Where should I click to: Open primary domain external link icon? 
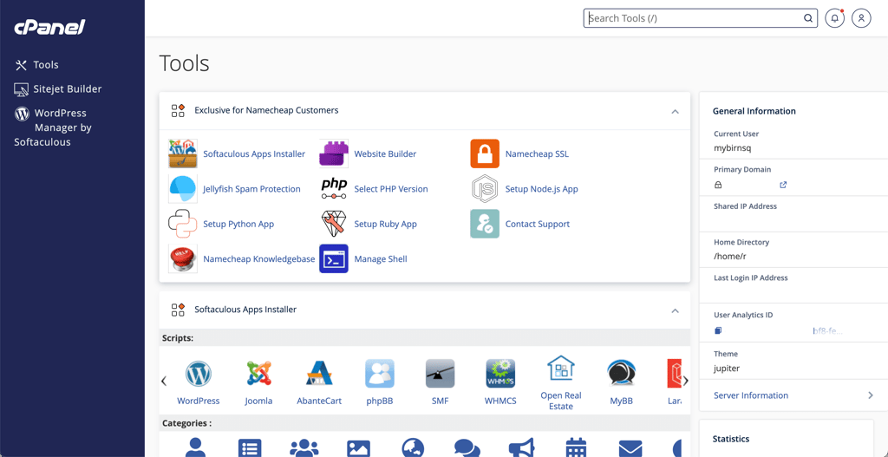pyautogui.click(x=783, y=185)
